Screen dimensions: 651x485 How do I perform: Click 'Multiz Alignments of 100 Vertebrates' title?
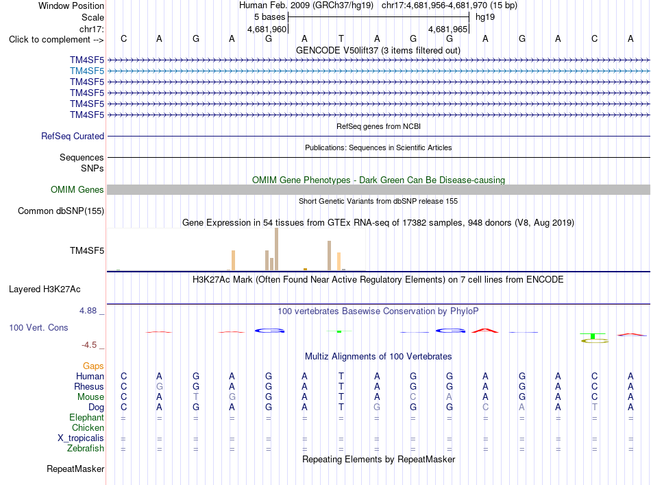tap(378, 357)
